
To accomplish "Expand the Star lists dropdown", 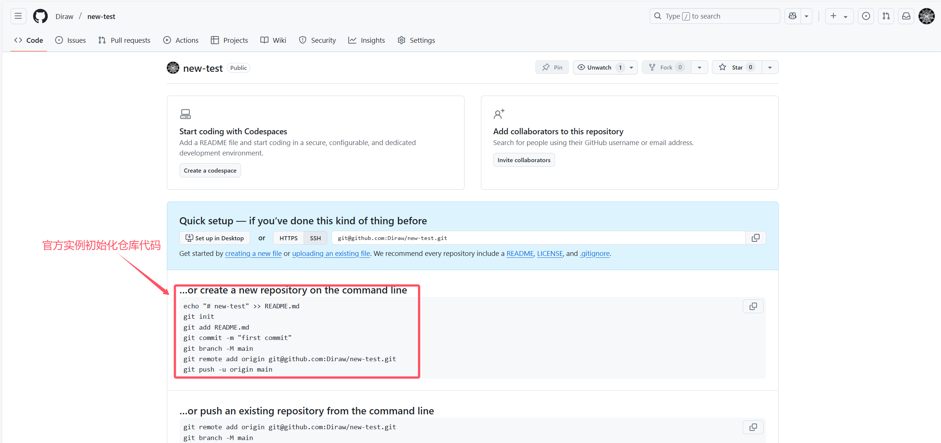I will pyautogui.click(x=770, y=67).
